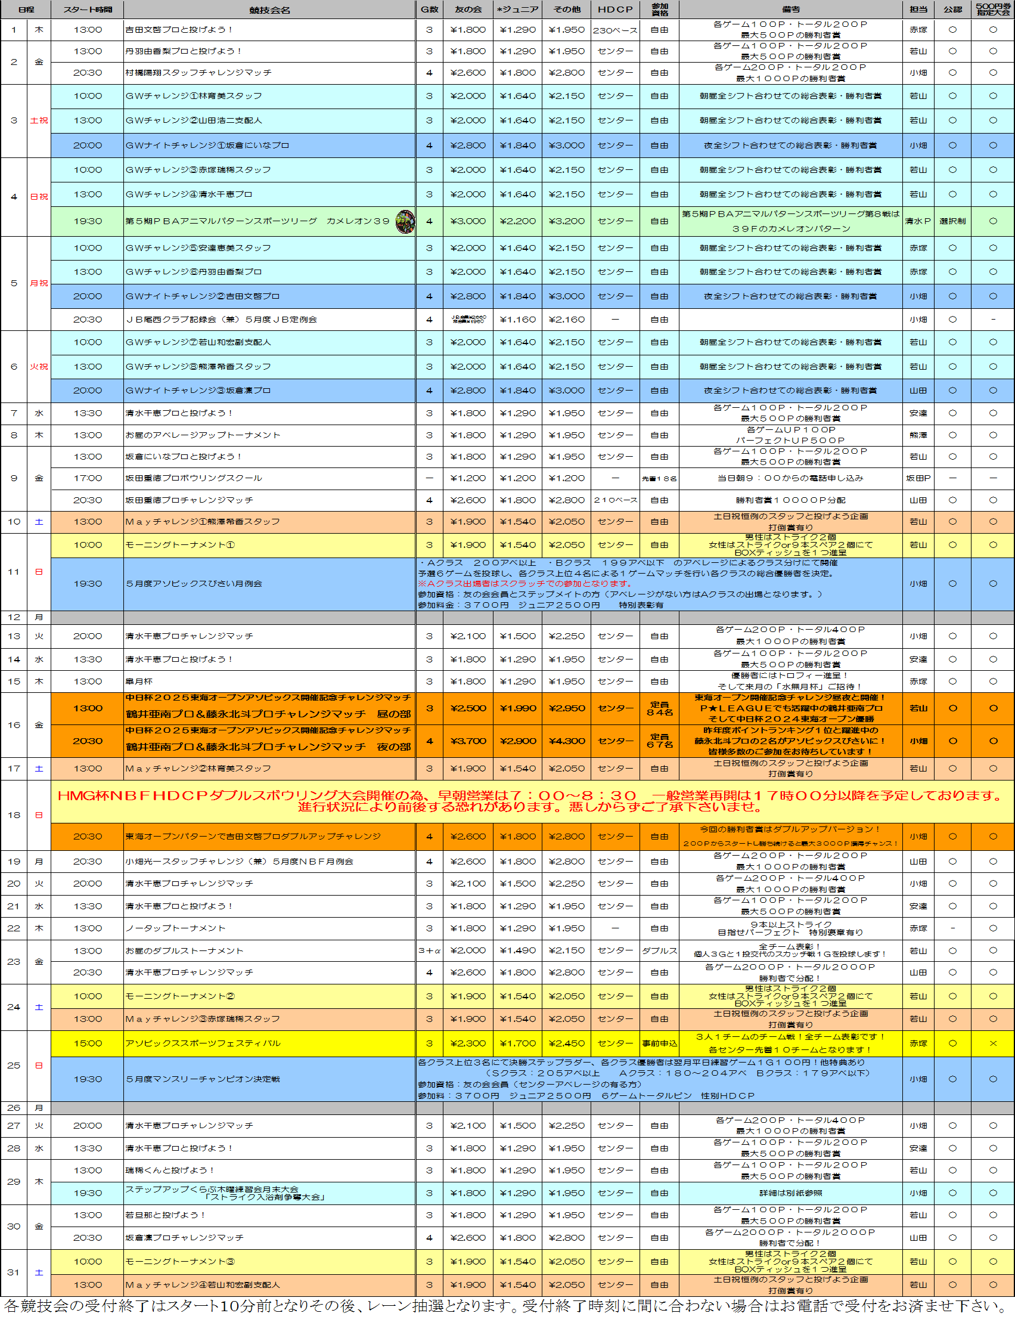Click the 選択制 cell in 公認 column
The image size is (1015, 1341).
(952, 221)
